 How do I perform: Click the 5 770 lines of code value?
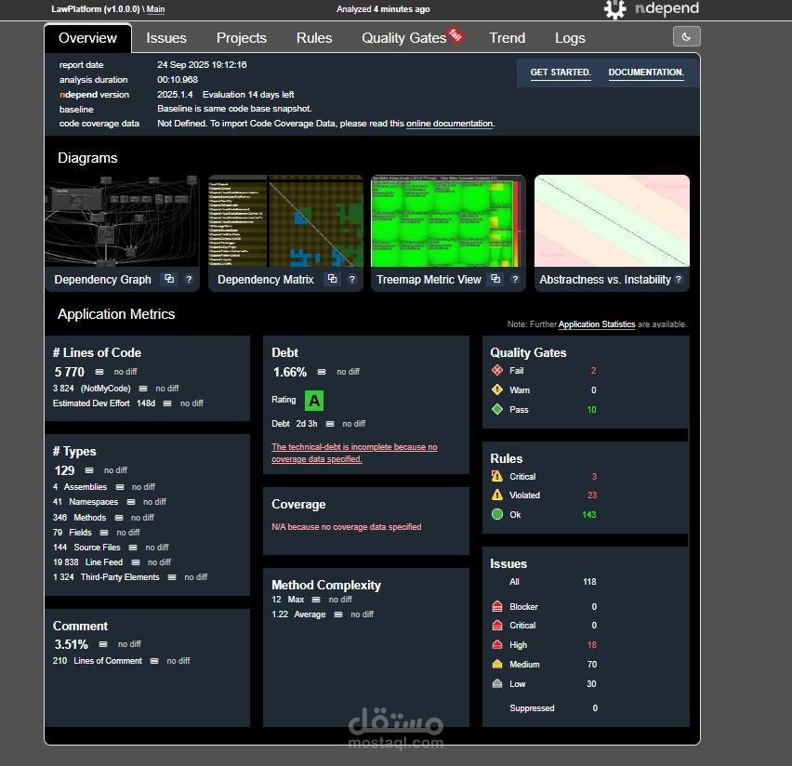[70, 372]
